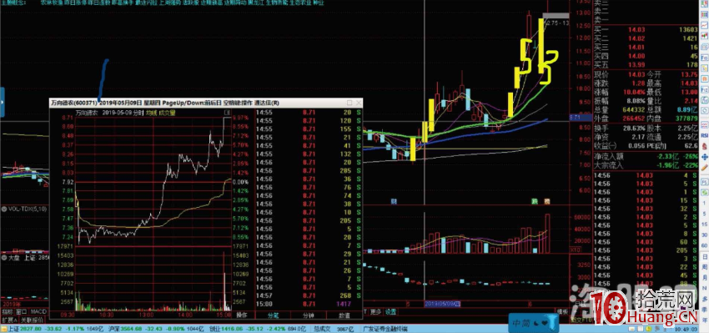This screenshot has height=333, width=709.
Task: Click the blue cross move tool icon
Action: pyautogui.click(x=704, y=157)
